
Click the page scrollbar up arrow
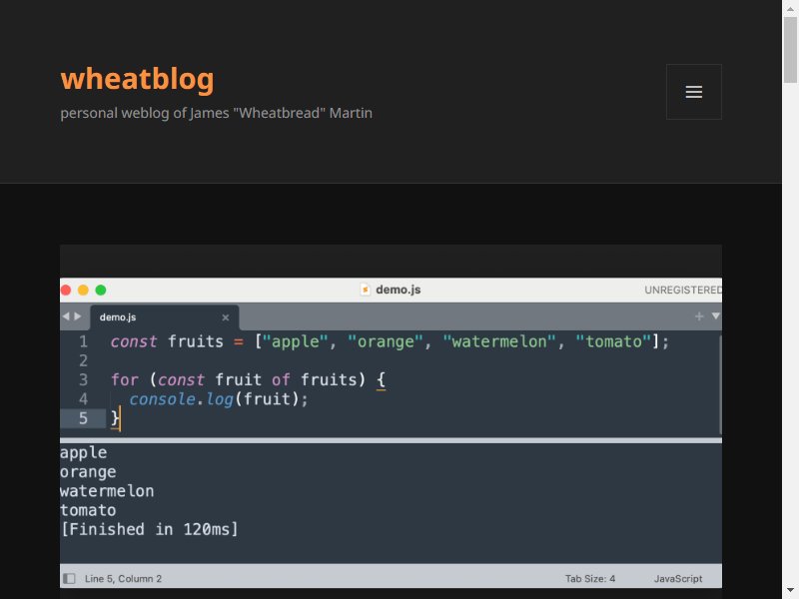point(790,9)
